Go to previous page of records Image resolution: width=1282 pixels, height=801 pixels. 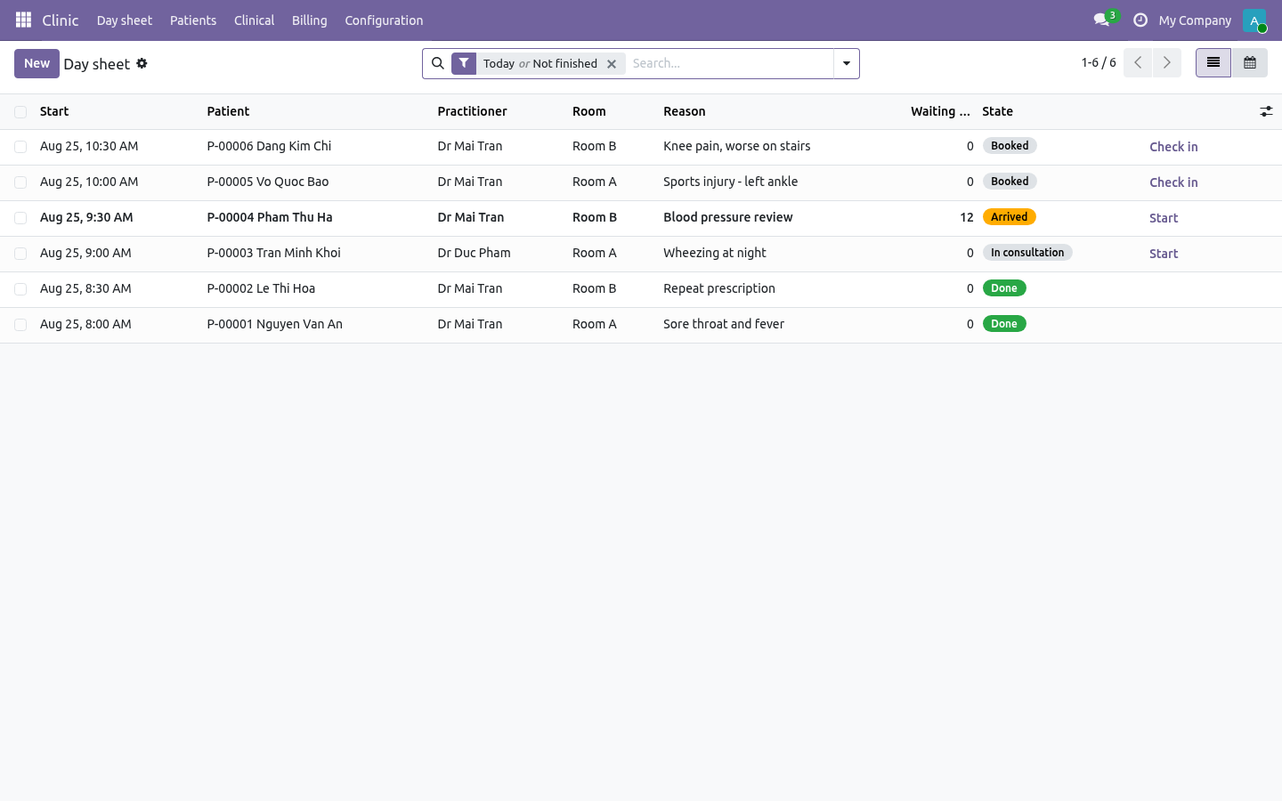point(1138,63)
